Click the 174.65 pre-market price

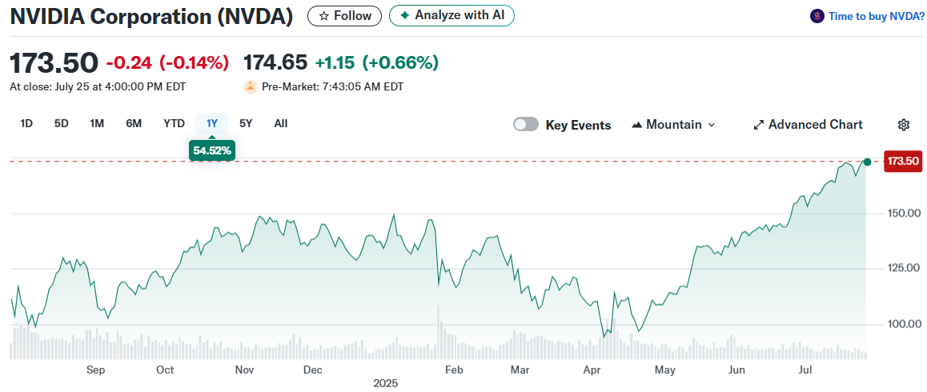275,62
